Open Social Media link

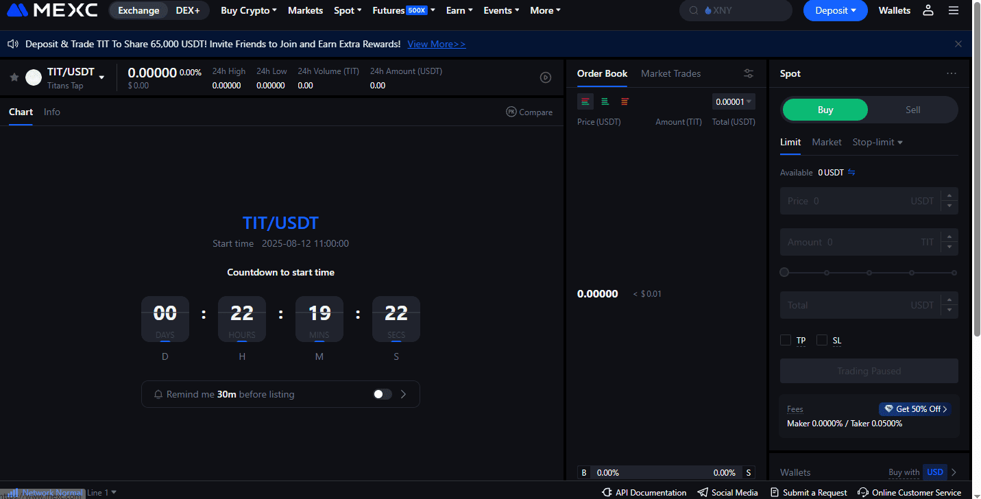(727, 492)
